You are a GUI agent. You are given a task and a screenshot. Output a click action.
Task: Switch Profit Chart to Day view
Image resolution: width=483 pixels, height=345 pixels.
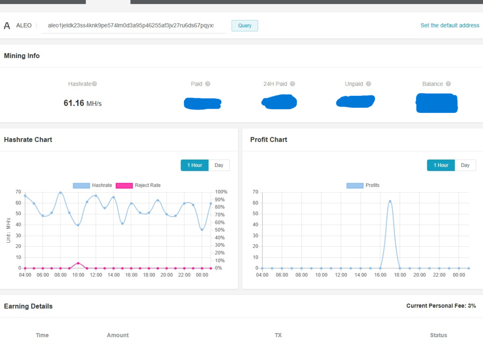(x=465, y=165)
